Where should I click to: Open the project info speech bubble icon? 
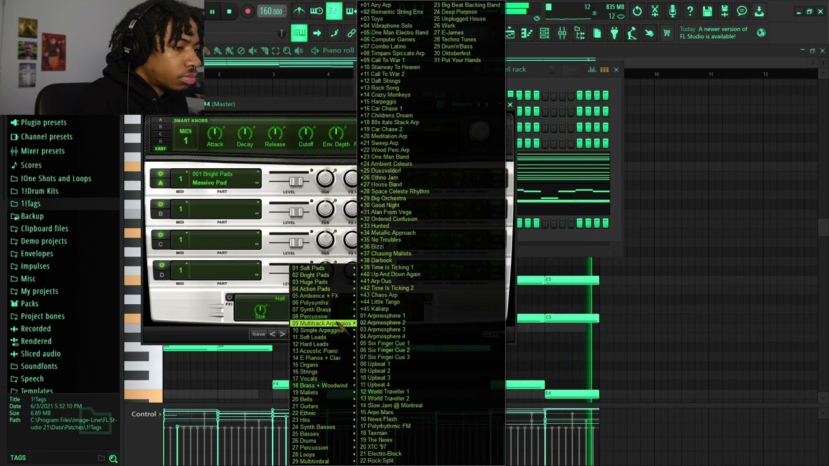(742, 11)
